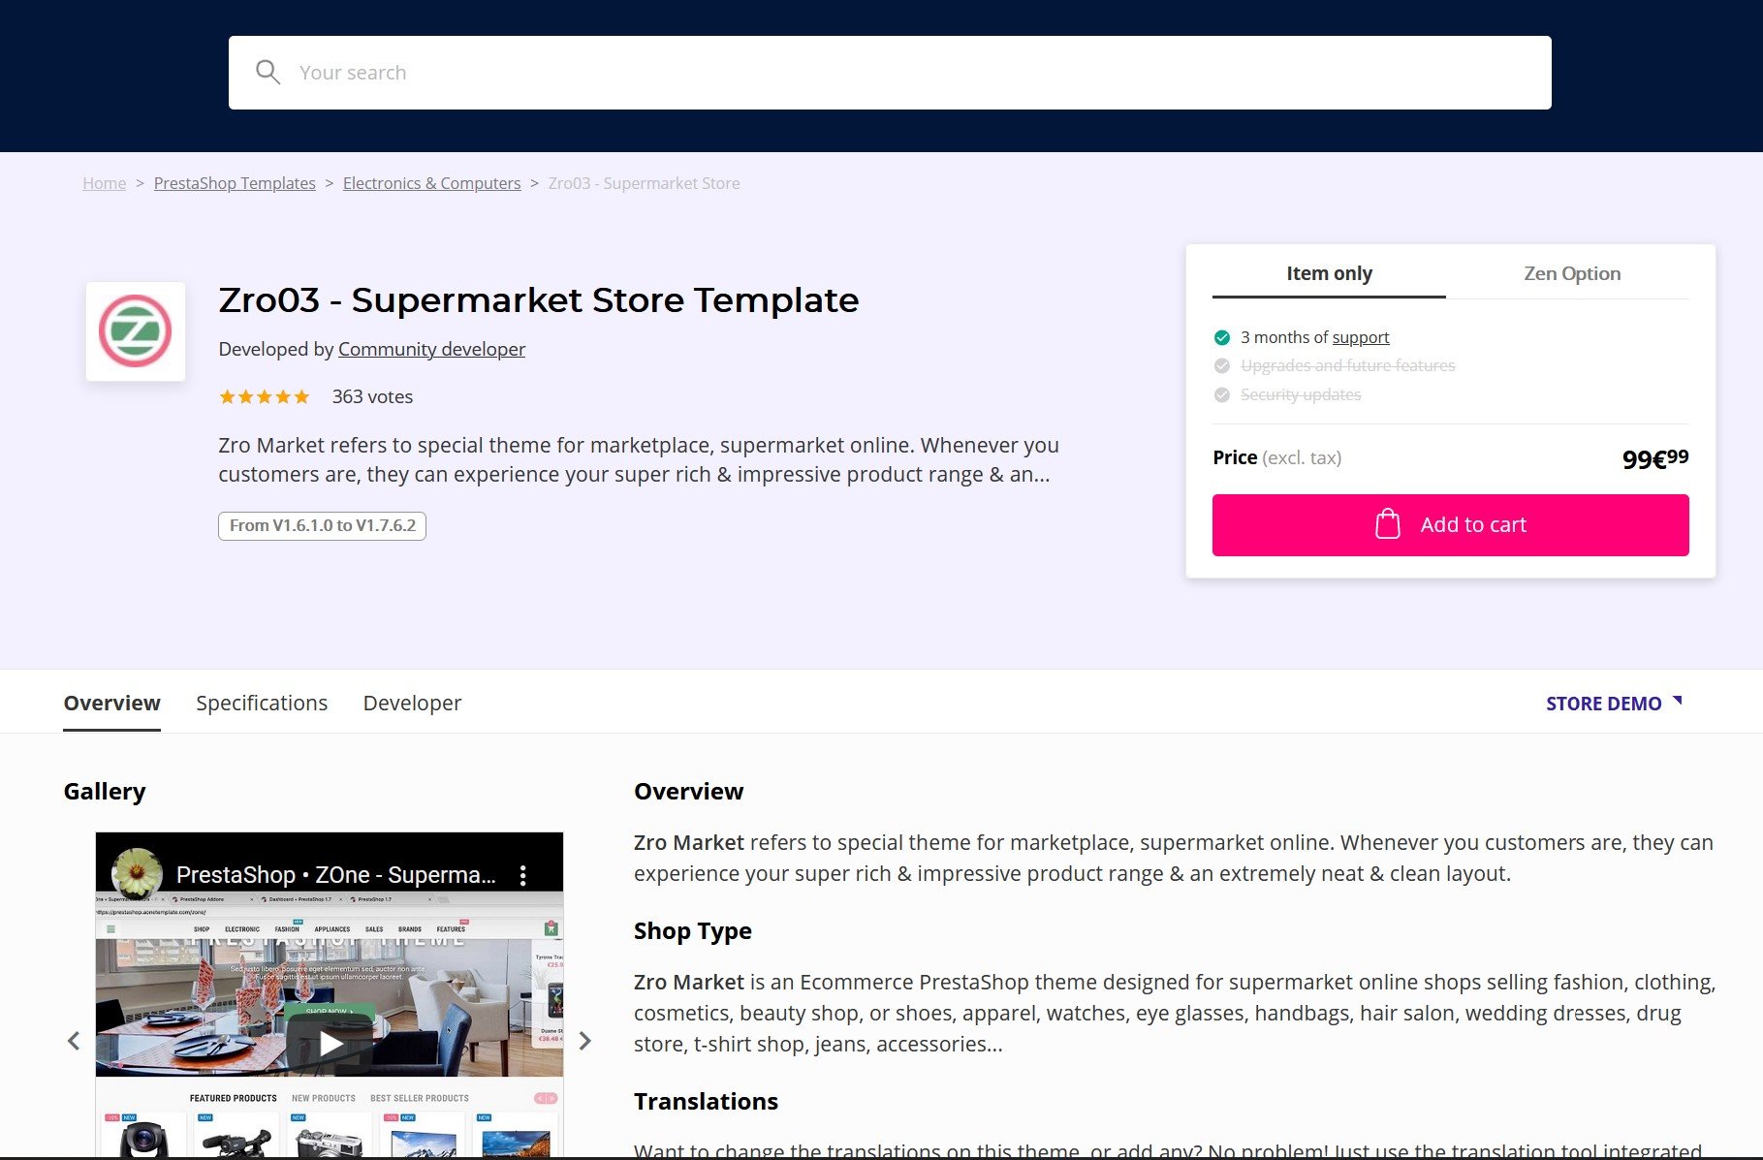Open the 'PrestaShop • ZOne - Superma...' video title
The width and height of the screenshot is (1763, 1160).
335,875
